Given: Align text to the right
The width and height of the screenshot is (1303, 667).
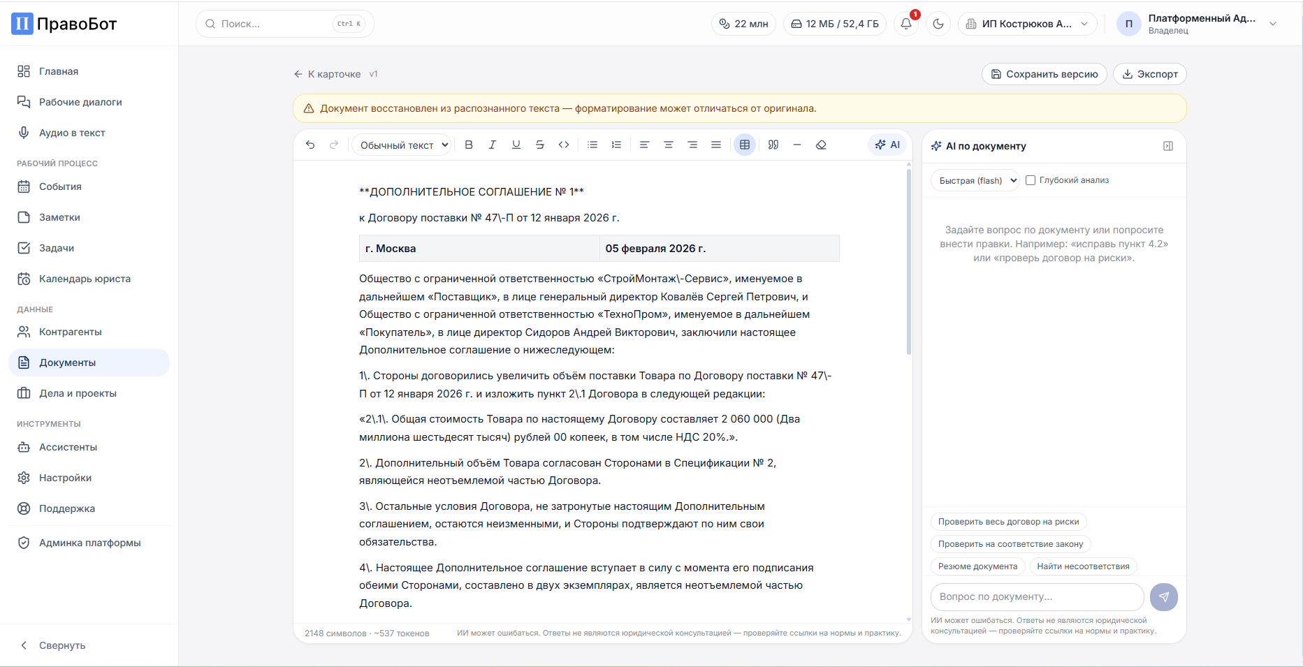Looking at the screenshot, I should click(x=692, y=145).
